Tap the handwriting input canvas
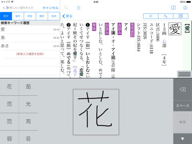 click(96, 112)
